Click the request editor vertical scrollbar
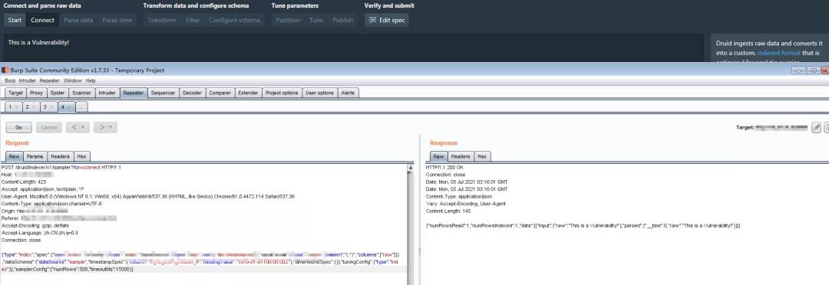Image resolution: width=829 pixels, height=285 pixels. pyautogui.click(x=411, y=224)
